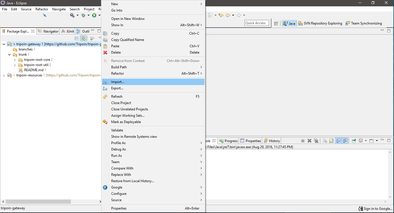Open the Progress tab
This screenshot has width=394, height=213.
(228, 141)
